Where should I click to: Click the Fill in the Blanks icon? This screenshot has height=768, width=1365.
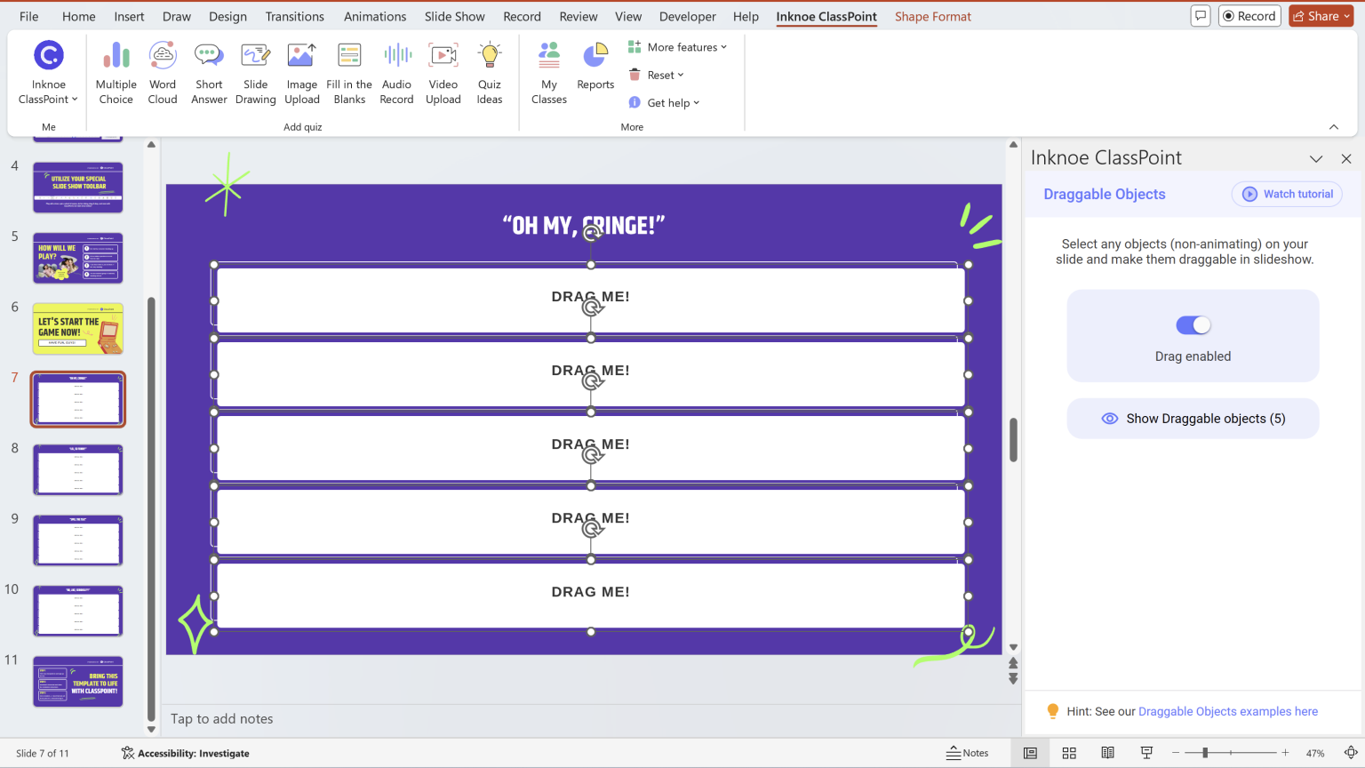(349, 58)
